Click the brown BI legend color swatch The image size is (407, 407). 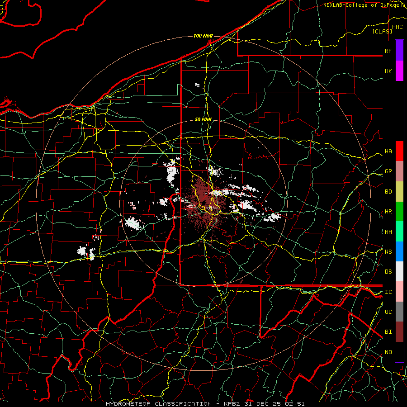pos(399,332)
